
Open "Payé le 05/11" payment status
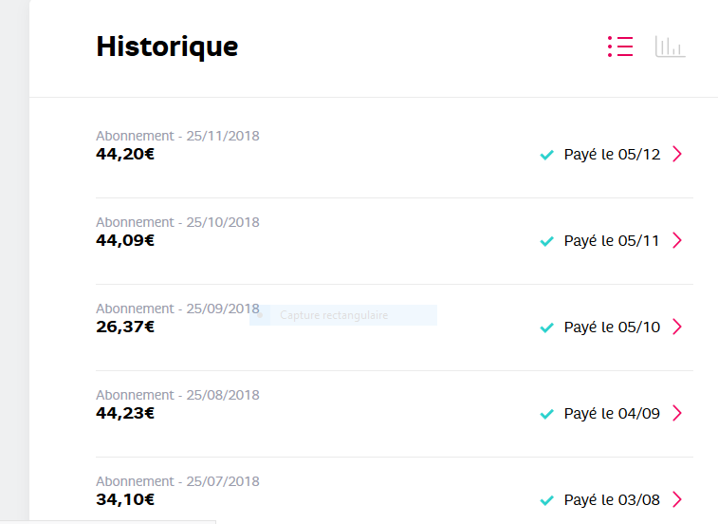[x=612, y=241]
